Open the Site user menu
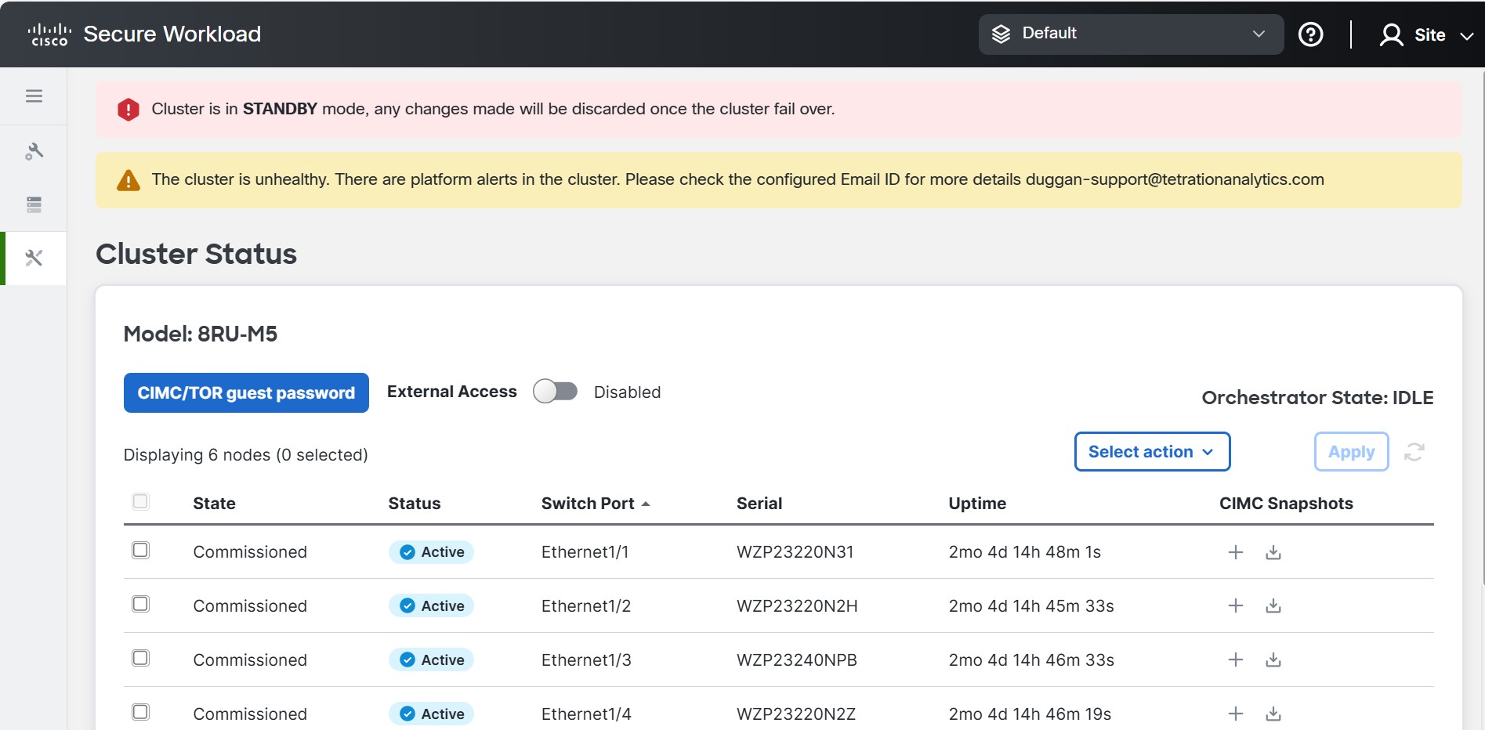Image resolution: width=1485 pixels, height=730 pixels. (x=1426, y=35)
